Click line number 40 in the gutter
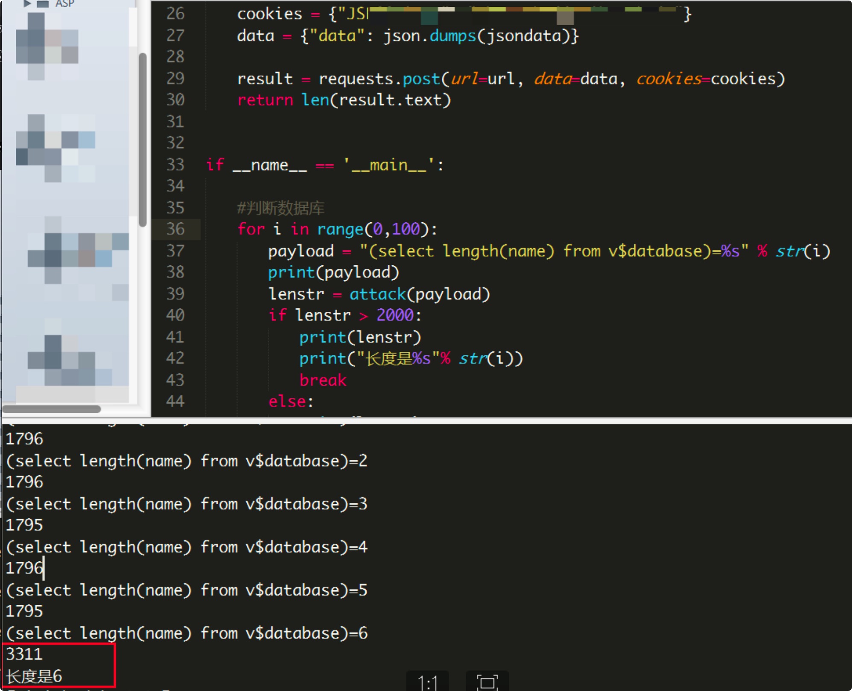 pyautogui.click(x=175, y=315)
